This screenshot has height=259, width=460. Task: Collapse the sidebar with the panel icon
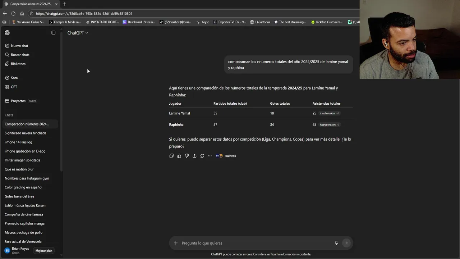(x=54, y=33)
